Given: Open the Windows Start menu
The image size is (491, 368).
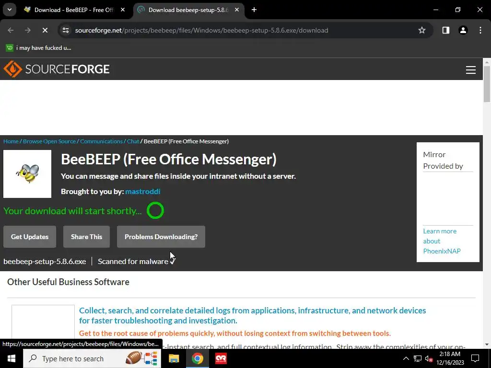Looking at the screenshot, I should click(x=12, y=358).
